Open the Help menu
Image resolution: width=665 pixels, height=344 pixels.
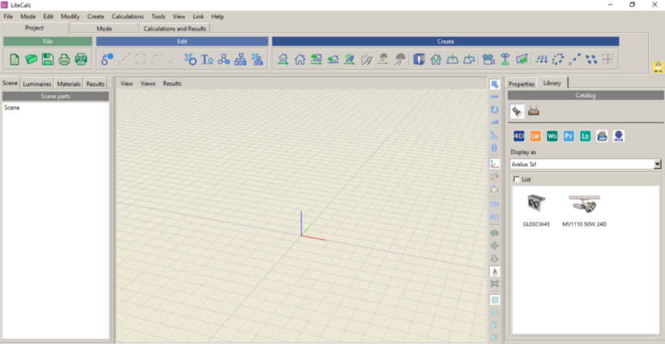(x=218, y=16)
